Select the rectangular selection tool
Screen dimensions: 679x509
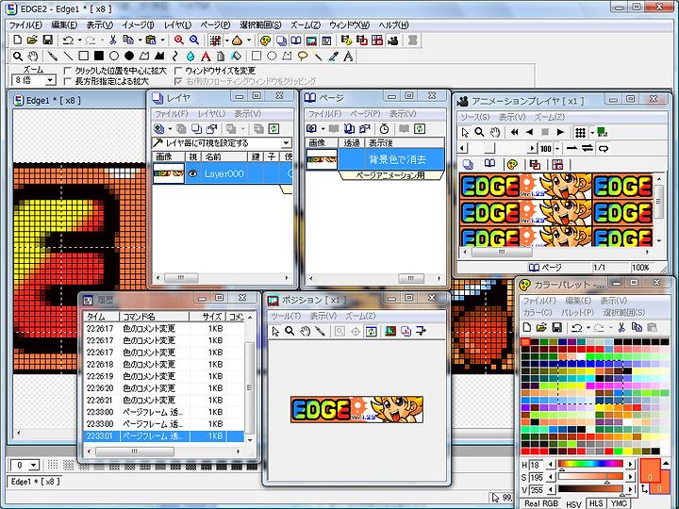(257, 57)
